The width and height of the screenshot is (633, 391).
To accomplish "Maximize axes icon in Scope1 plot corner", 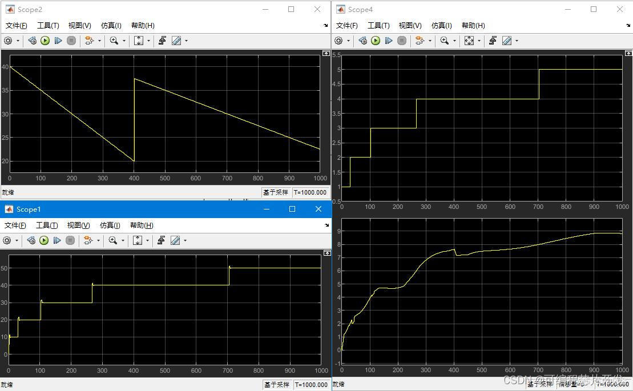I will point(327,253).
